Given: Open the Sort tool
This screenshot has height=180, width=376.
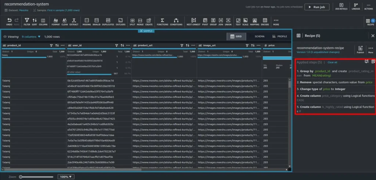Looking at the screenshot, I should pyautogui.click(x=35, y=22).
